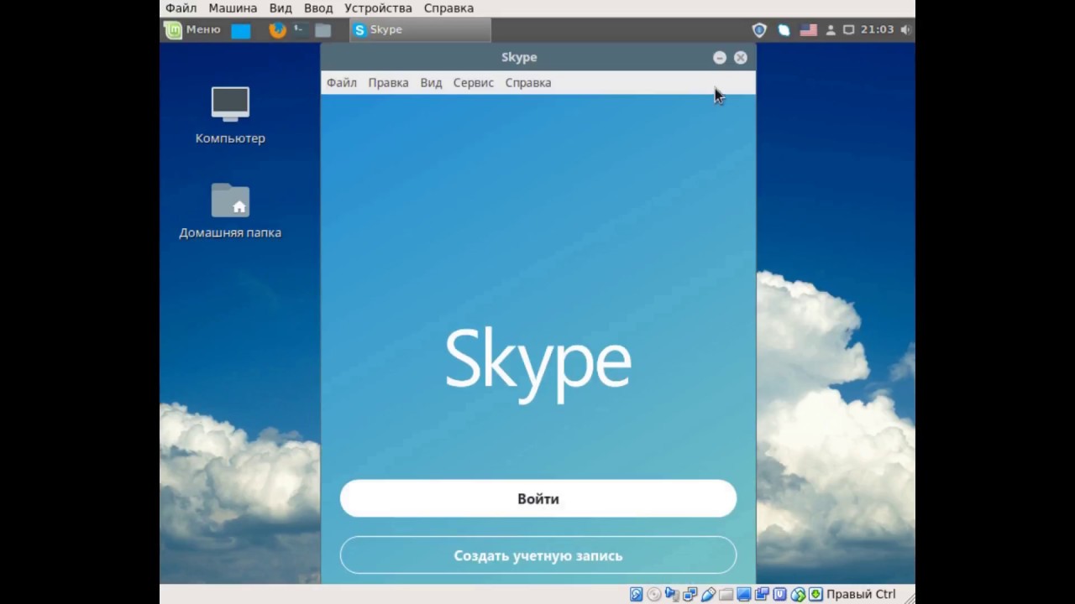The height and width of the screenshot is (604, 1075).
Task: Click Создать учетную запись button
Action: [538, 555]
